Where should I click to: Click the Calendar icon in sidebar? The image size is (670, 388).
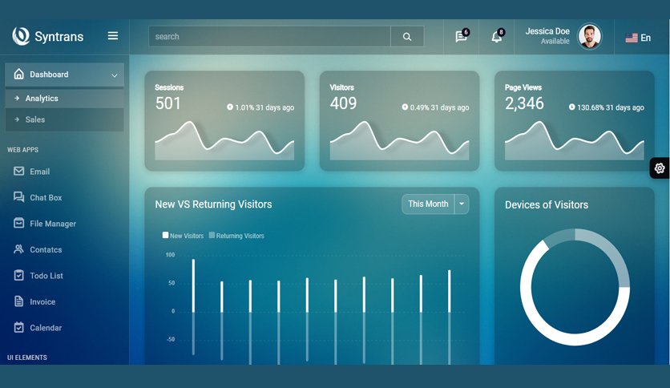[x=18, y=327]
